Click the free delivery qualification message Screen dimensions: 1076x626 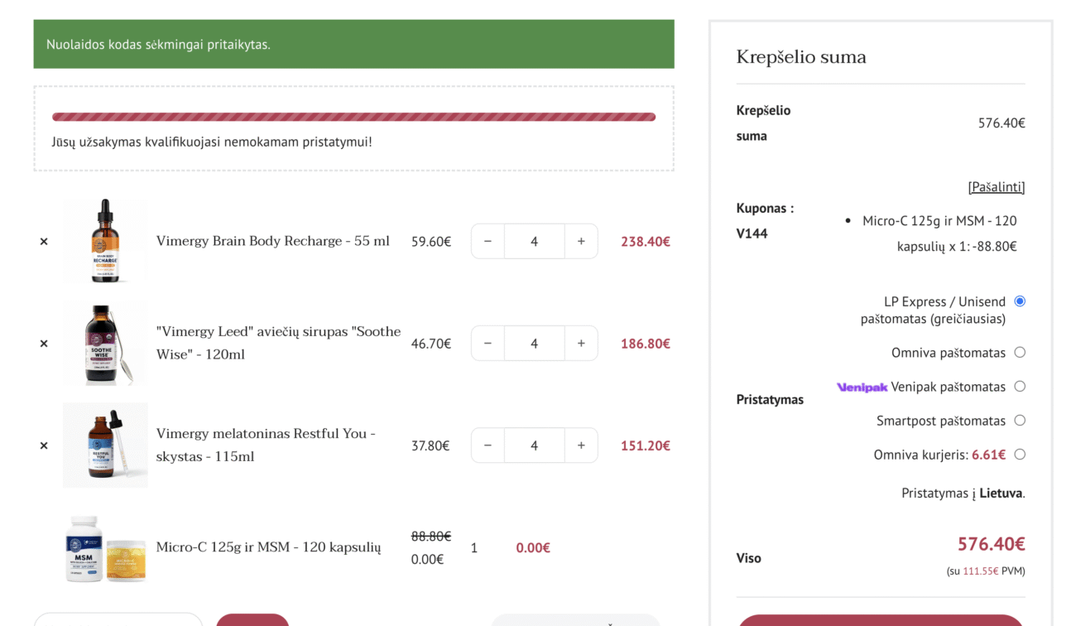pos(212,142)
